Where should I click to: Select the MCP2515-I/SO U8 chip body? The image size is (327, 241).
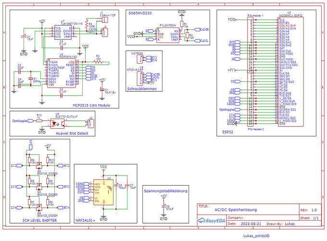coord(62,73)
